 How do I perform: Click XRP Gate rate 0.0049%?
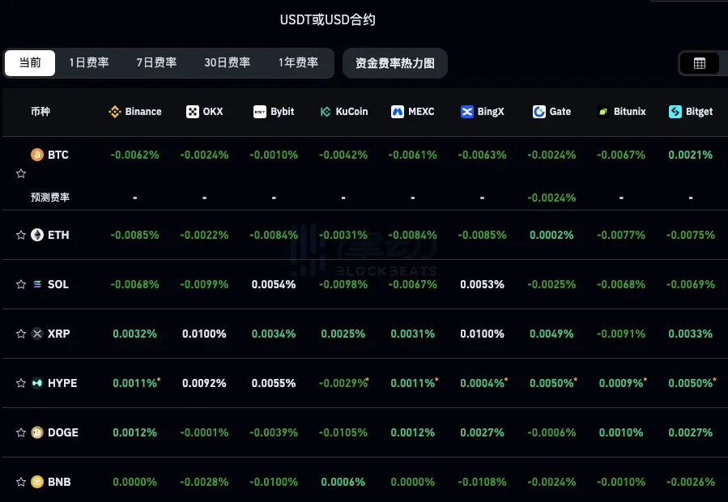[551, 334]
